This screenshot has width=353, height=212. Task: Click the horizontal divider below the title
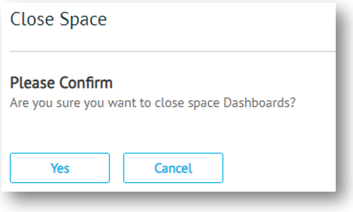(x=172, y=51)
